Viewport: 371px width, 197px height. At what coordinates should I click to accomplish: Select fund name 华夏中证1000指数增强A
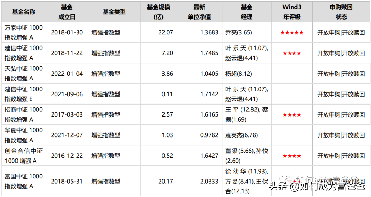click(23, 135)
